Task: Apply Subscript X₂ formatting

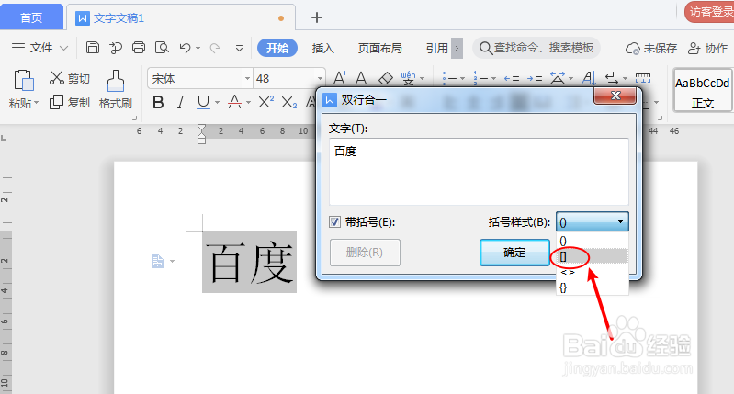Action: pyautogui.click(x=289, y=102)
